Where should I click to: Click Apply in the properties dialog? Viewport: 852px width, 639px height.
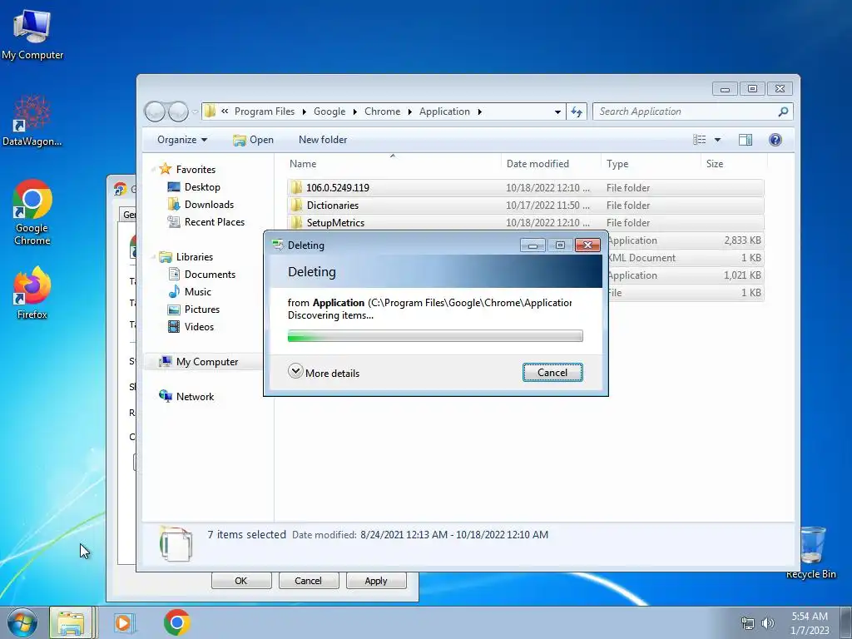[376, 581]
